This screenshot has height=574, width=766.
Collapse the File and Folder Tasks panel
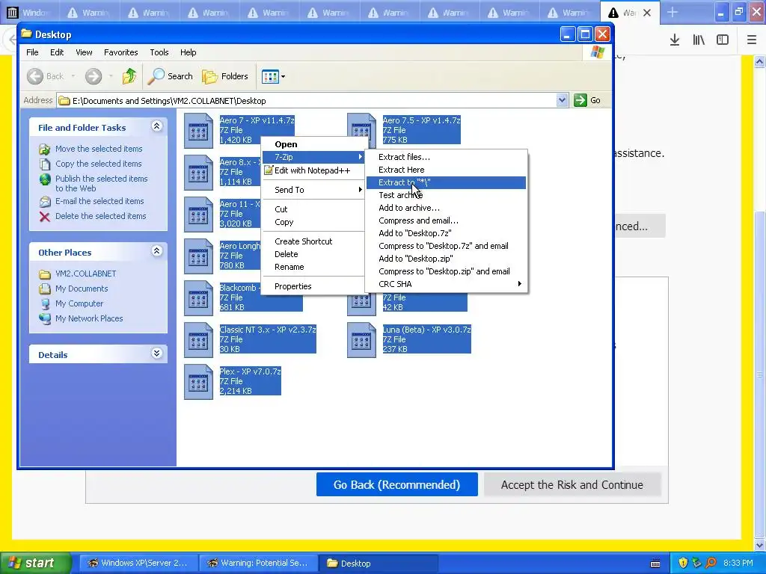156,126
